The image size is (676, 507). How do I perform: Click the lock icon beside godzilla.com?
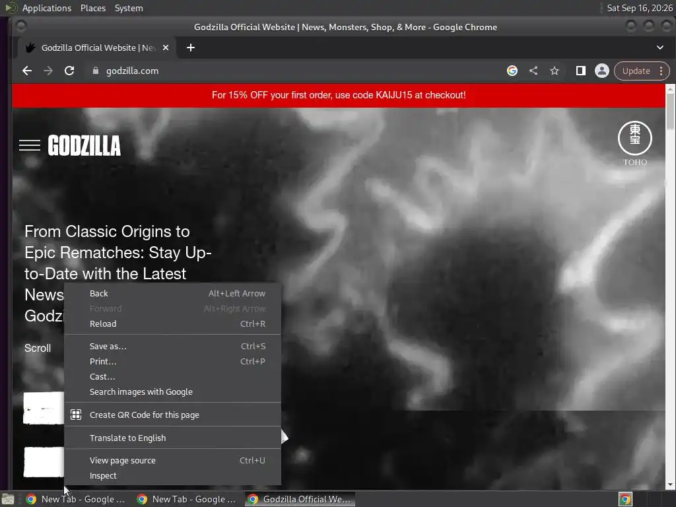click(96, 71)
